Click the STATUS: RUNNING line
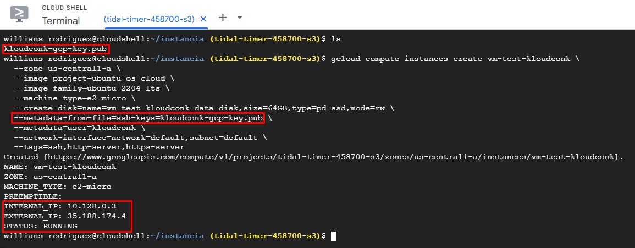 click(x=41, y=226)
